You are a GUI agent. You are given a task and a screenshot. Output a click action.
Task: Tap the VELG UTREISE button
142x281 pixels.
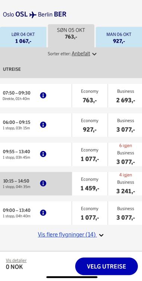pyautogui.click(x=106, y=266)
